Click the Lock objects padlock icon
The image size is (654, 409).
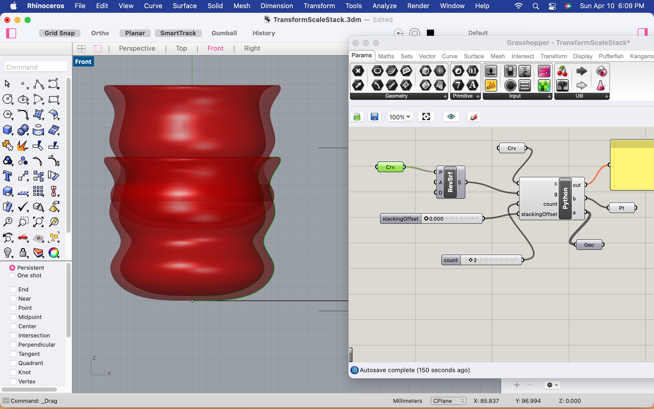click(23, 253)
